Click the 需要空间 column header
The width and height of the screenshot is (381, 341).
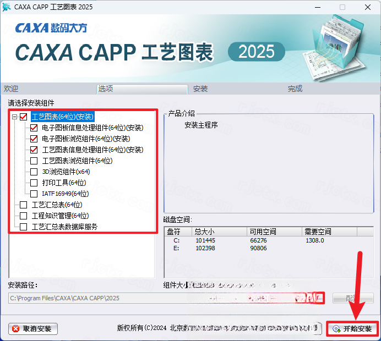coord(329,232)
